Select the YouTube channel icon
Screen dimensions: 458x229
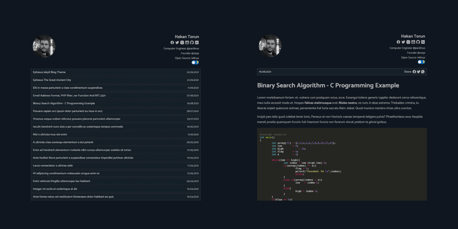(187, 42)
